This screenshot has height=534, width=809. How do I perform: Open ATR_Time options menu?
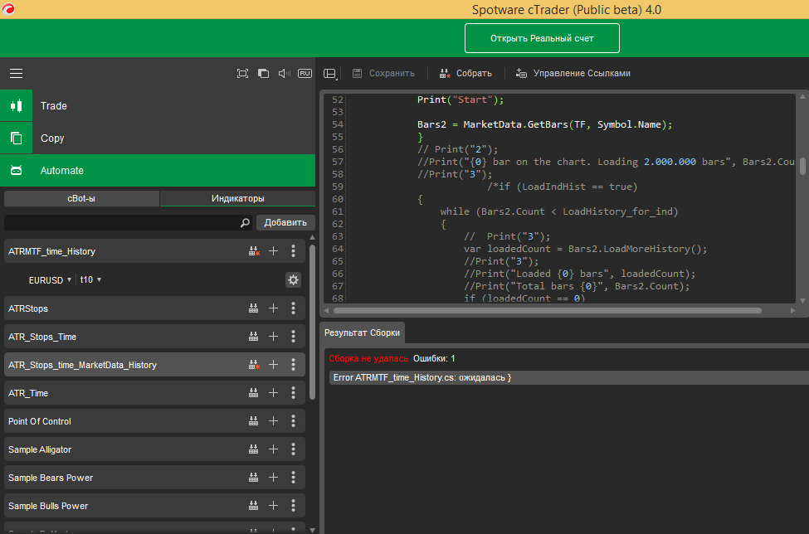tap(293, 393)
